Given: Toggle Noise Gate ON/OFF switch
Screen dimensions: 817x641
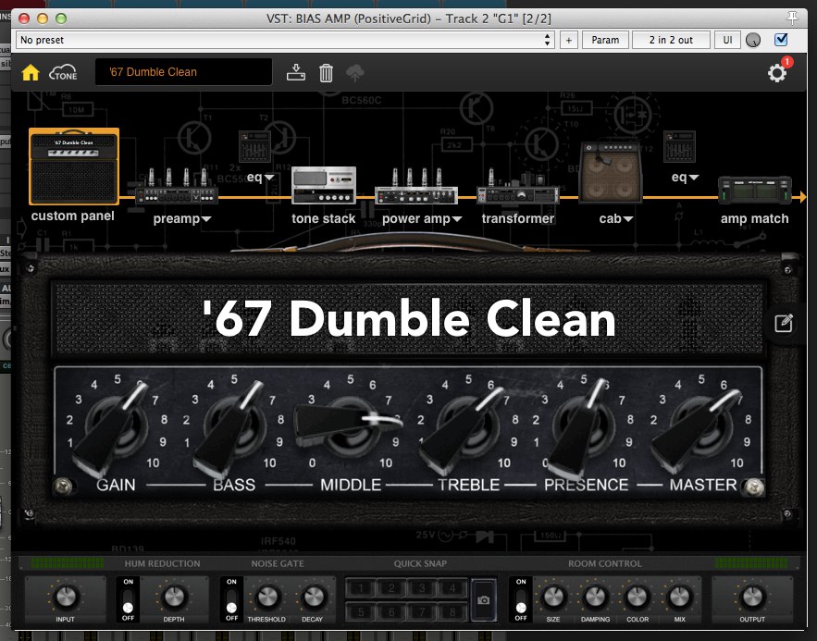Looking at the screenshot, I should coord(232,600).
